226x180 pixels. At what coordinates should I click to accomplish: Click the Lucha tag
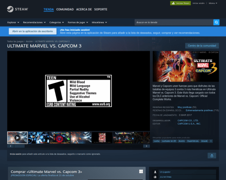(157, 141)
